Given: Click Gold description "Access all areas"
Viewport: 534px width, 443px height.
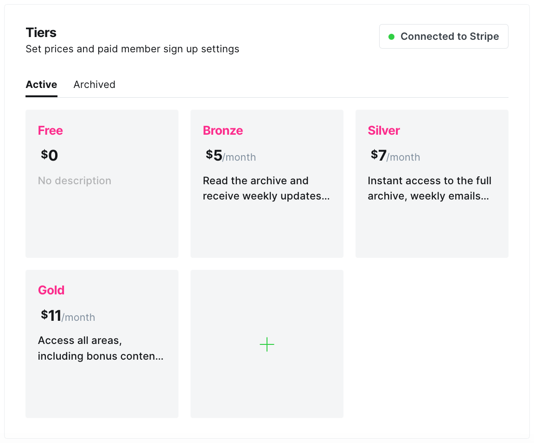Looking at the screenshot, I should [x=101, y=348].
